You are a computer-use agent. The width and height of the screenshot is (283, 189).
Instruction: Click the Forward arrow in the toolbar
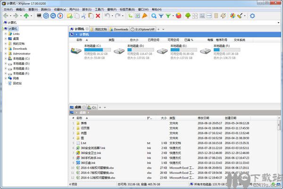[x=16, y=16]
